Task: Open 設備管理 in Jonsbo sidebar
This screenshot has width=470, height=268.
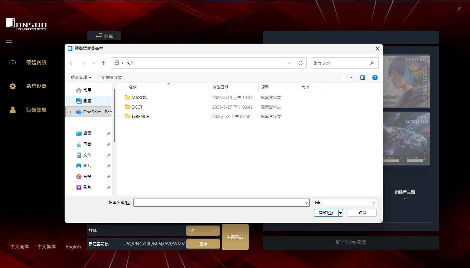Action: coord(36,110)
